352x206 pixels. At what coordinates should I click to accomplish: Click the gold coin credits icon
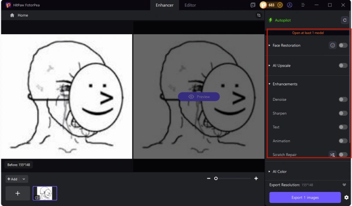(x=263, y=5)
